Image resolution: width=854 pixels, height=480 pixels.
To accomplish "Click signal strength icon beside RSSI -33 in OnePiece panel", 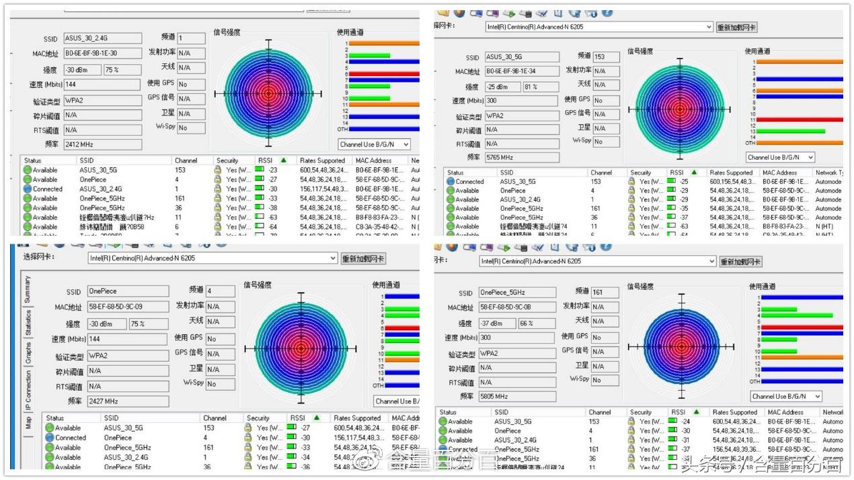I will (x=291, y=448).
